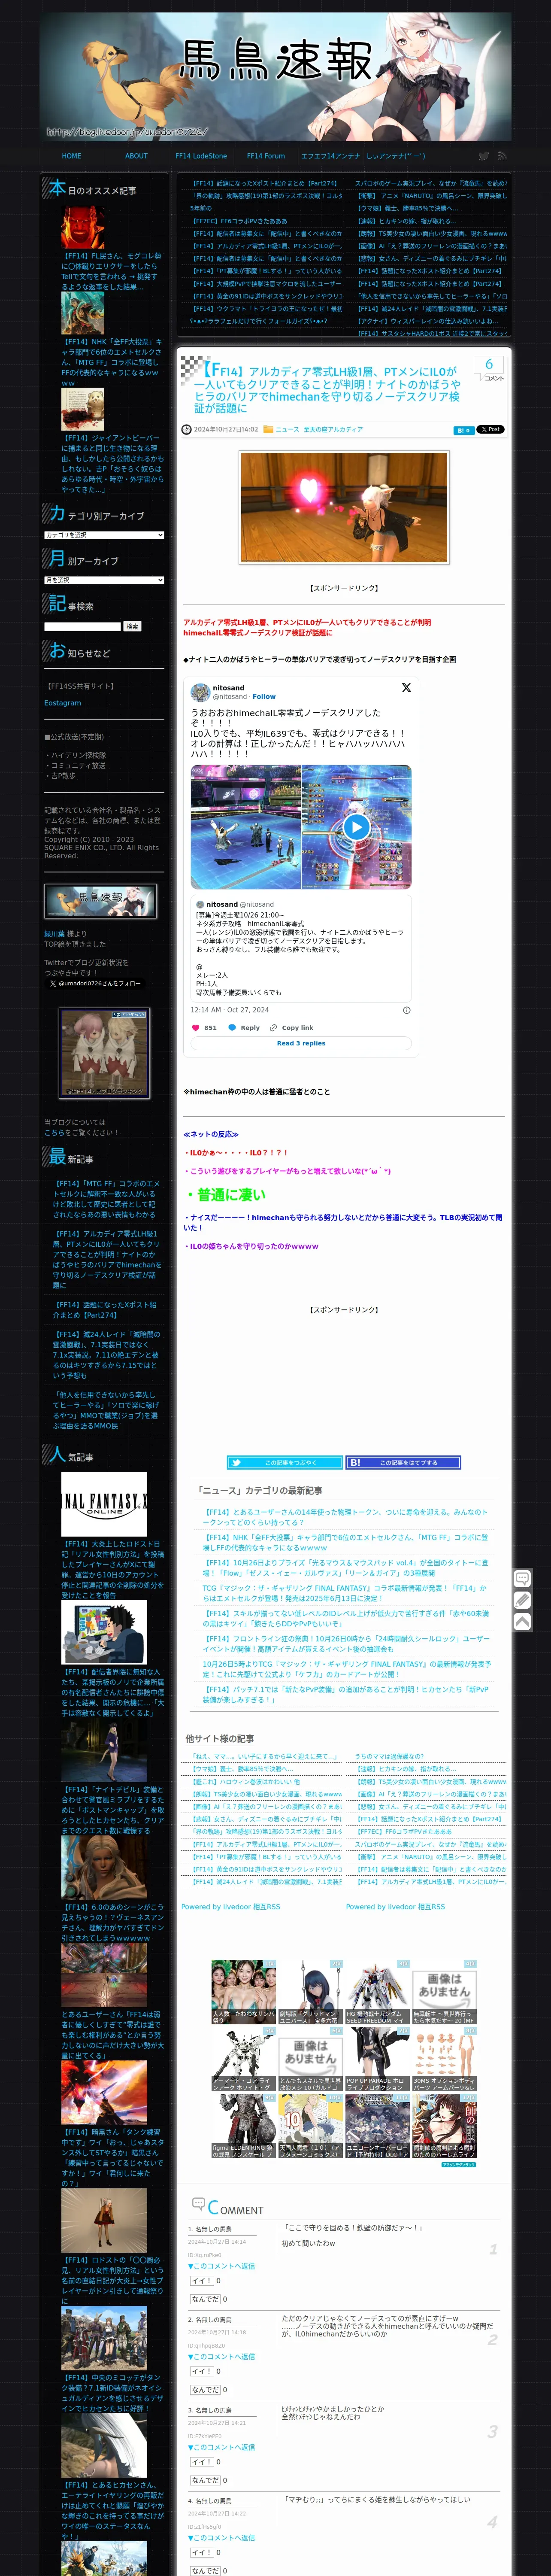This screenshot has height=2576, width=551.
Task: Click the 至天の座アルカディア tag link
Action: point(333,429)
